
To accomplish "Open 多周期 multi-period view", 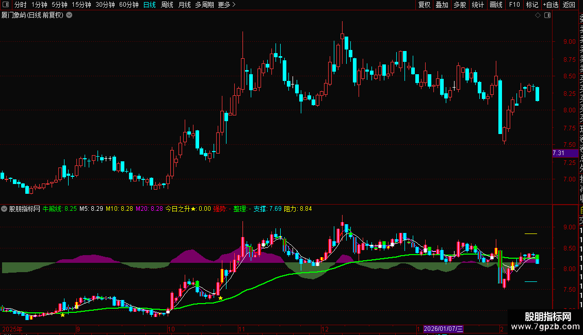I will coord(204,5).
